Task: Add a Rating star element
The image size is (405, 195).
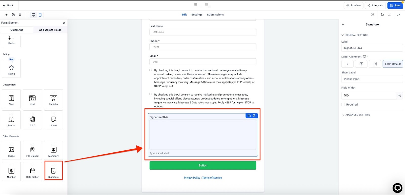Action: pos(11,68)
